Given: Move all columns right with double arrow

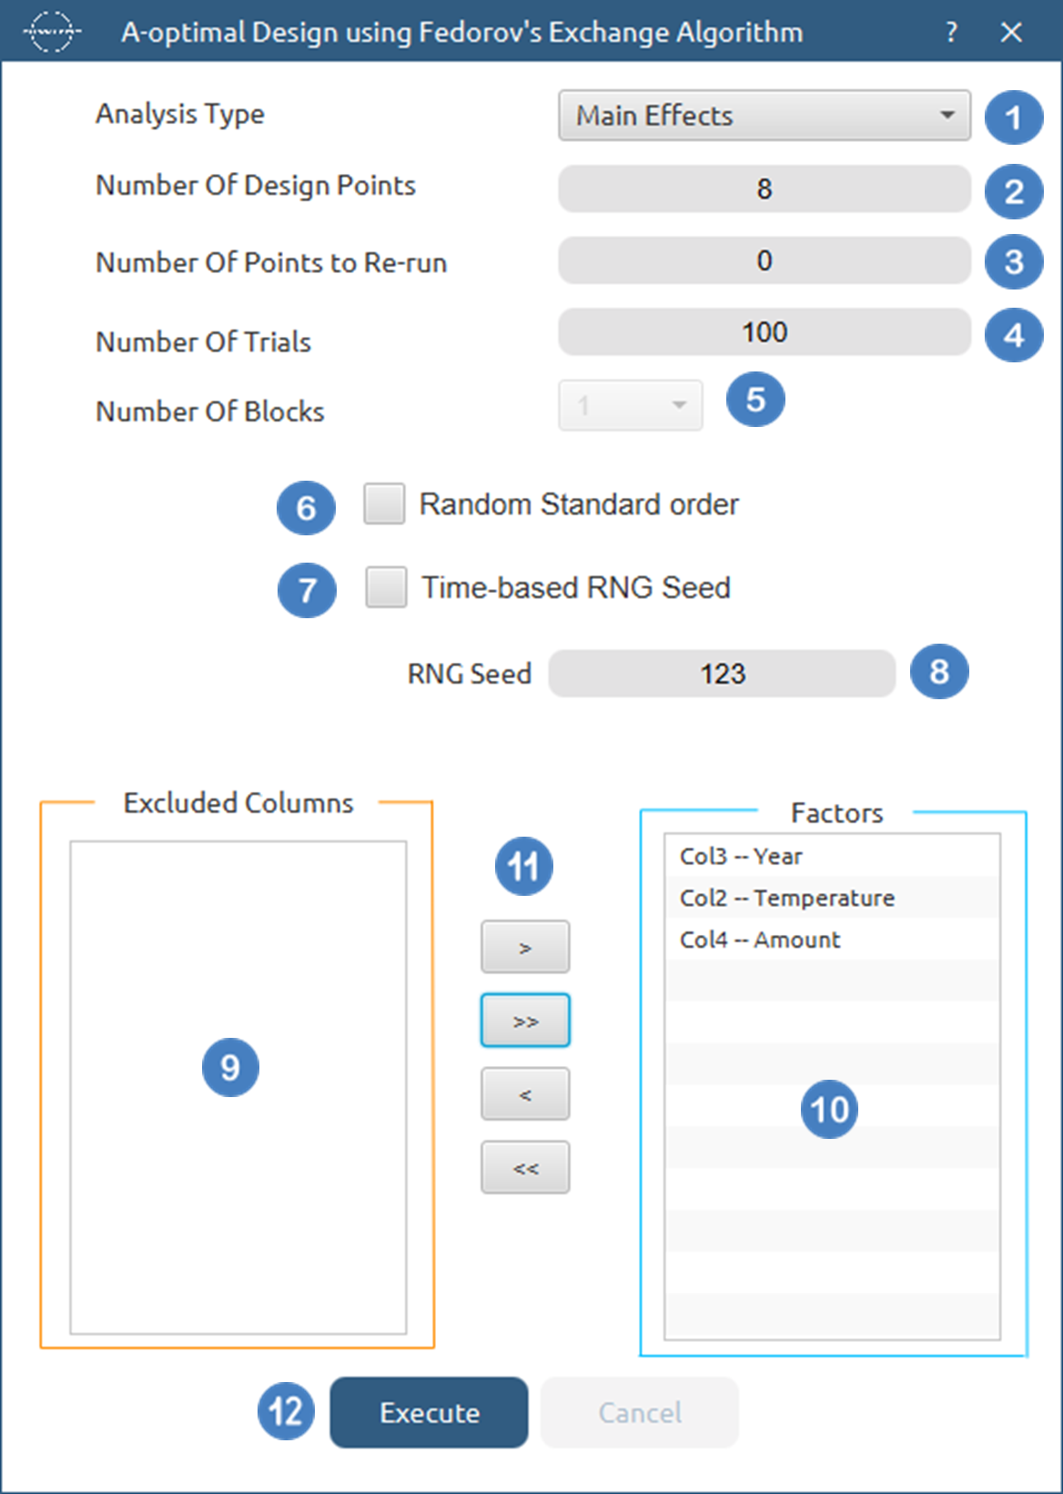Looking at the screenshot, I should (525, 1021).
